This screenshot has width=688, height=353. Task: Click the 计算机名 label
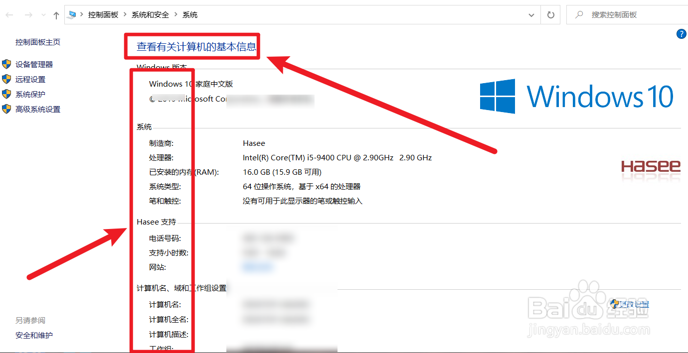(x=165, y=304)
